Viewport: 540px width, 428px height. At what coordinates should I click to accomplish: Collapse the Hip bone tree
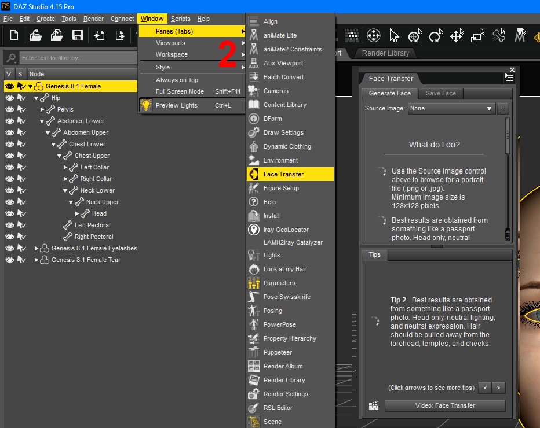pos(36,98)
